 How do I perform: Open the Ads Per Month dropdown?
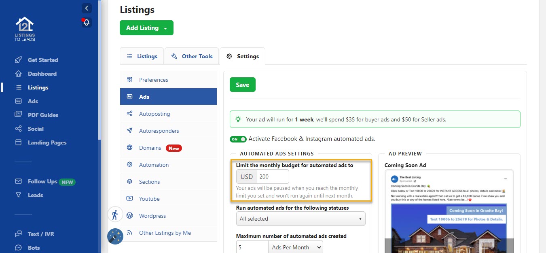296,247
